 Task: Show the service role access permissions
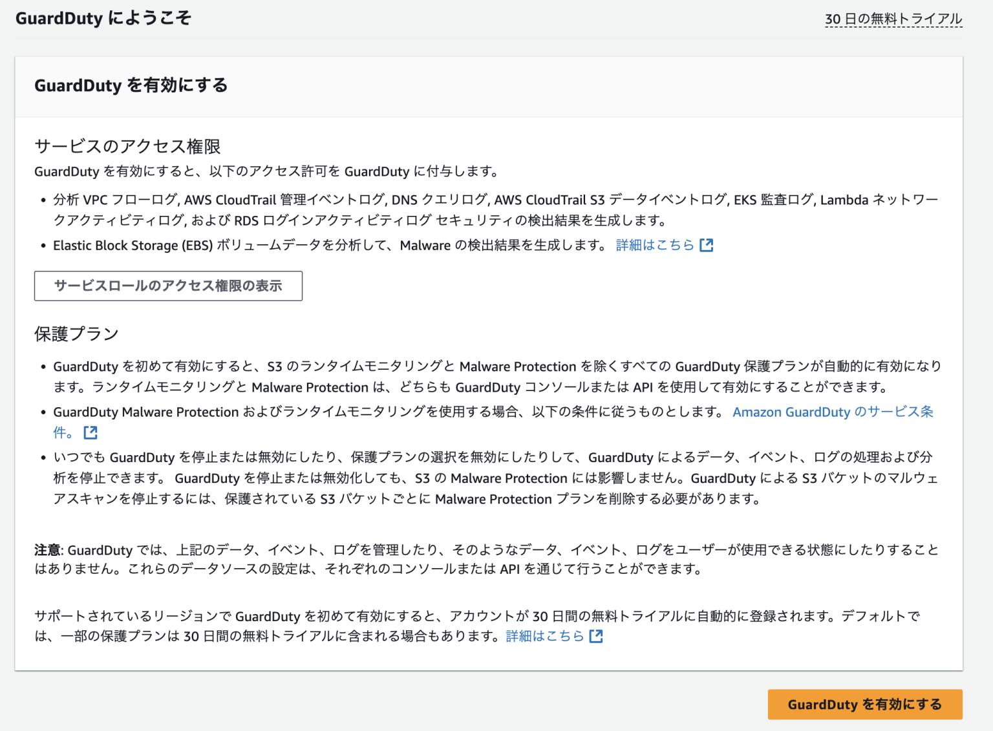pos(168,286)
